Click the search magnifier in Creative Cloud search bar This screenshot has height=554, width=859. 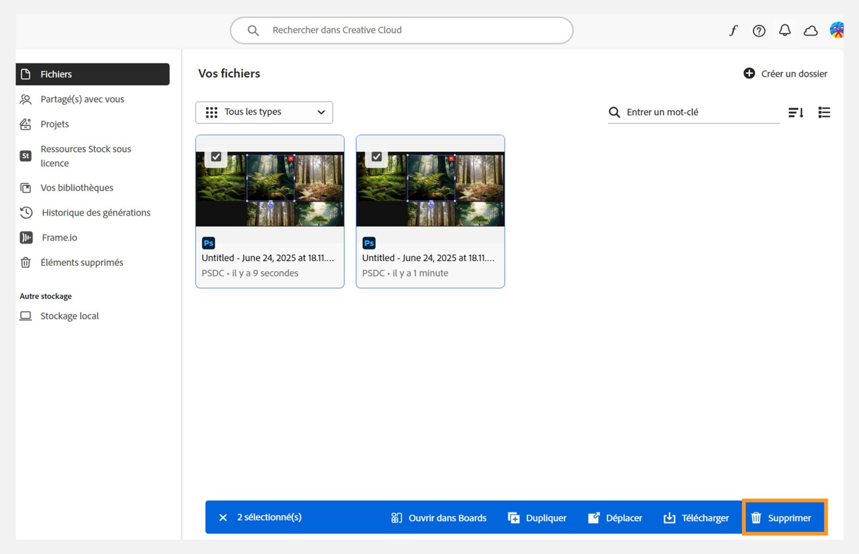pos(253,30)
